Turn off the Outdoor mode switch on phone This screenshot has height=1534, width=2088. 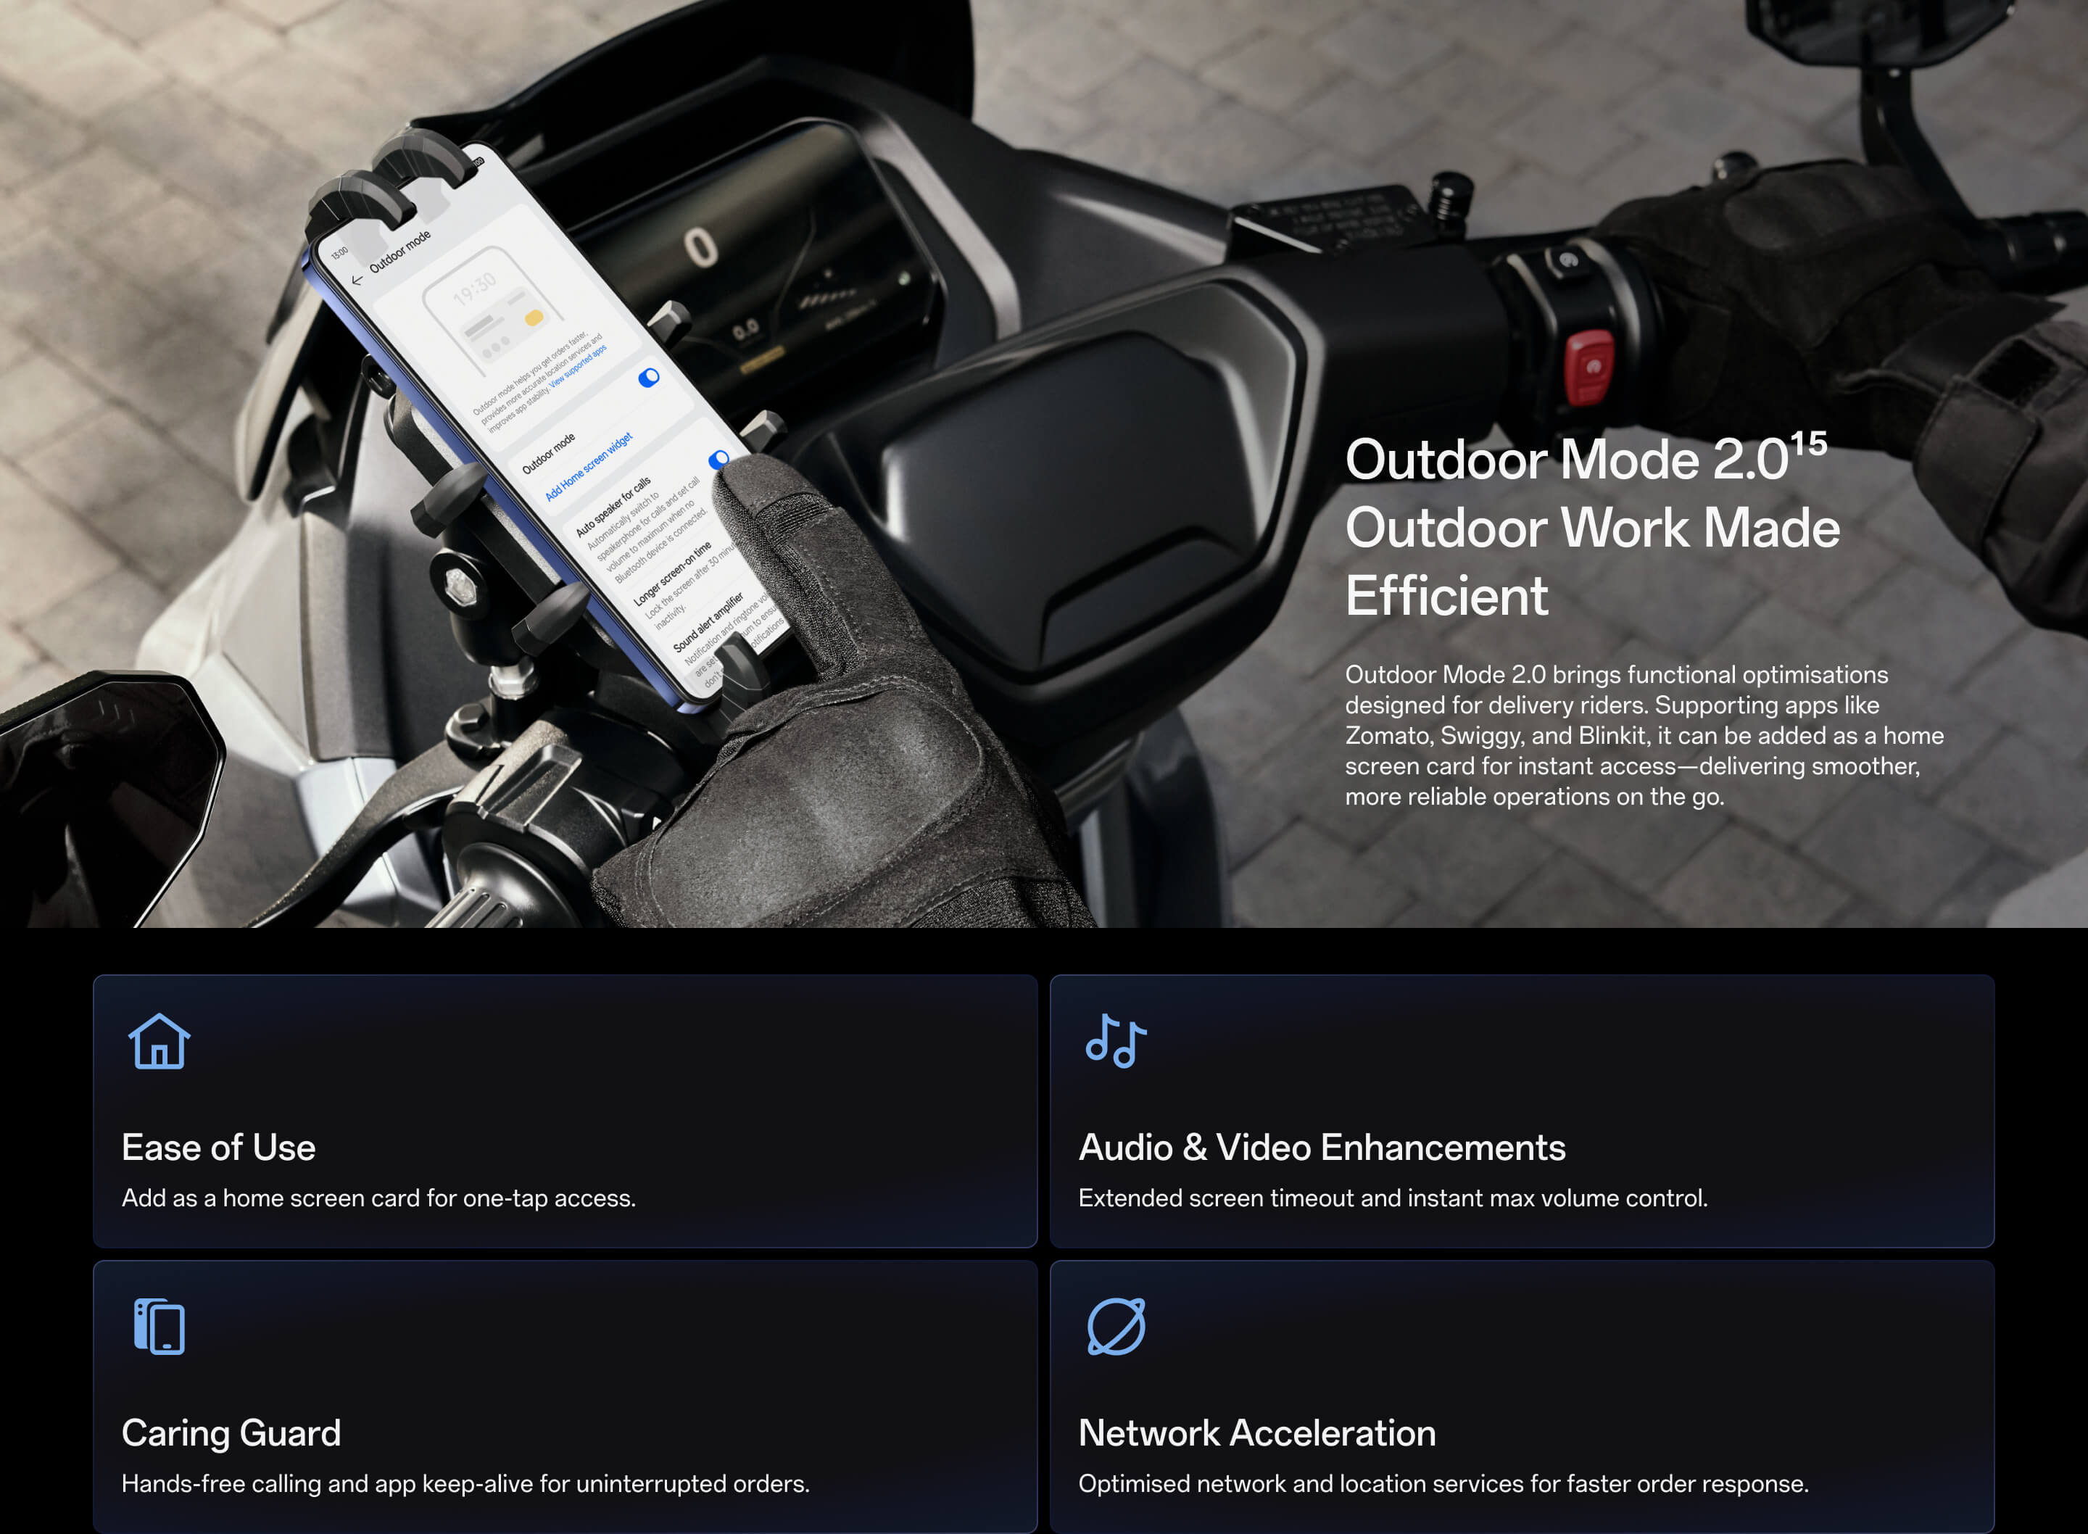(648, 378)
